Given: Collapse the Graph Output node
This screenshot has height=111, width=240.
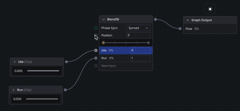Looking at the screenshot, I should pos(188,20).
